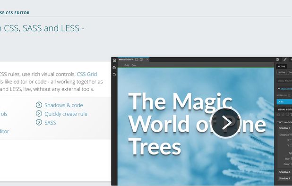Expand the Shadow 3 section
Screen dimensions: 292x186
click(x=284, y=178)
